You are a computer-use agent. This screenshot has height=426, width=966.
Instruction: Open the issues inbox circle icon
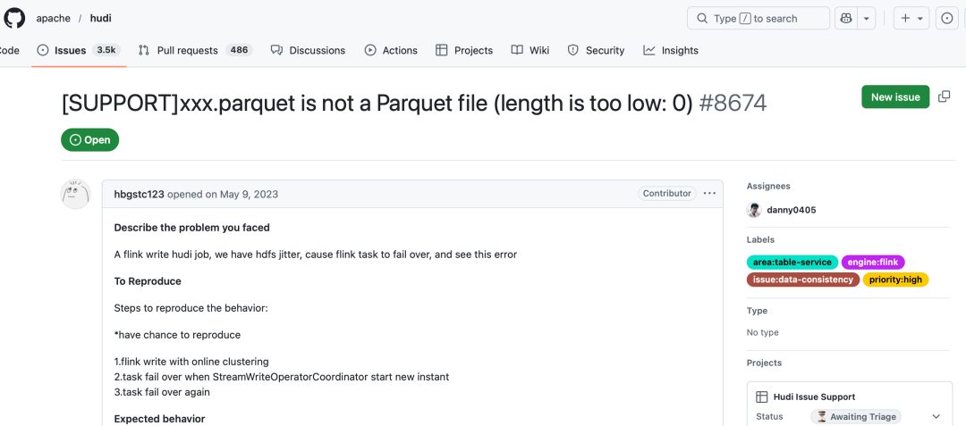[x=947, y=19]
